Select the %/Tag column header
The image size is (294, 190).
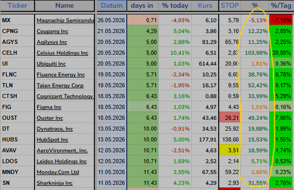coord(281,5)
